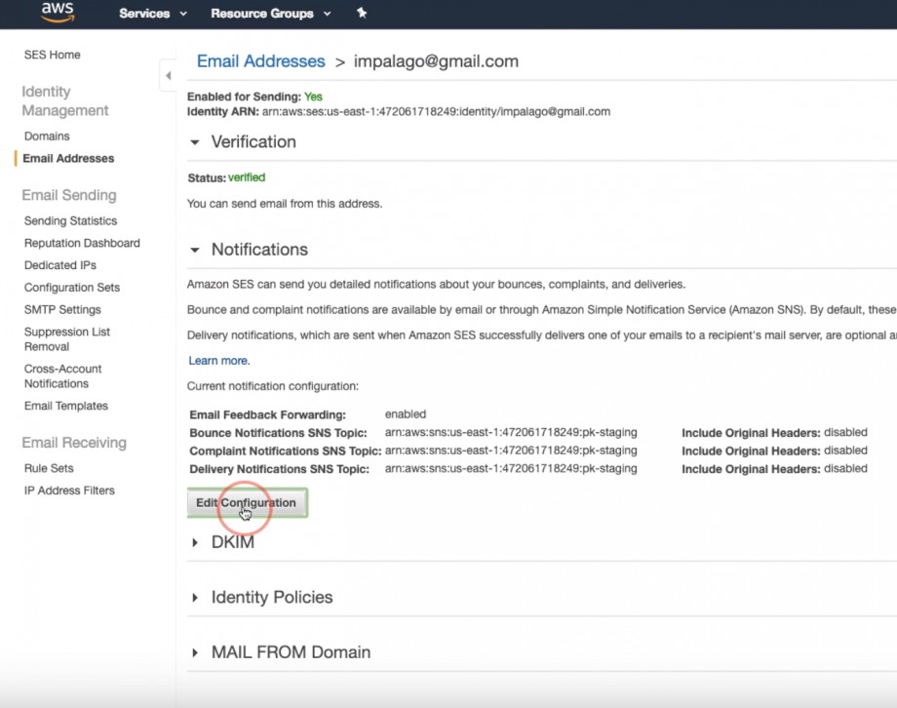
Task: Click the Edit Configuration button
Action: click(x=247, y=503)
